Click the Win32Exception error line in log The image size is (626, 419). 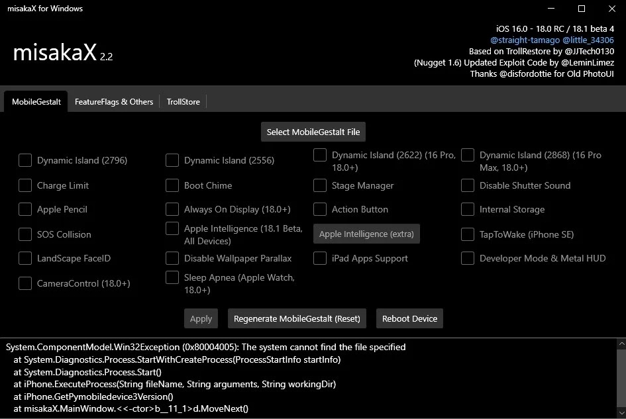click(205, 347)
